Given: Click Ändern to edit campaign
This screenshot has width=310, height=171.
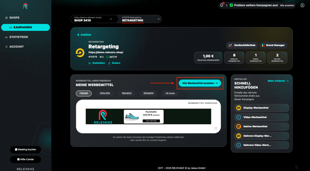Looking at the screenshot, I should coord(114,63).
